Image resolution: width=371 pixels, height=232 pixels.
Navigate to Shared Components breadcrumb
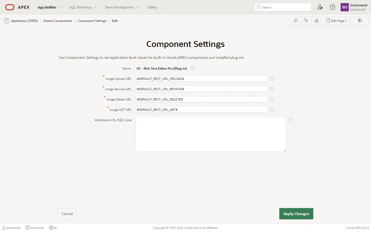pos(58,21)
